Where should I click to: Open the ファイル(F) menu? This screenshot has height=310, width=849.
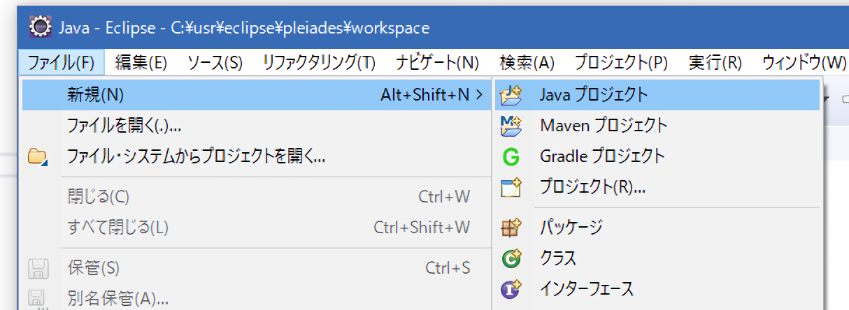61,62
